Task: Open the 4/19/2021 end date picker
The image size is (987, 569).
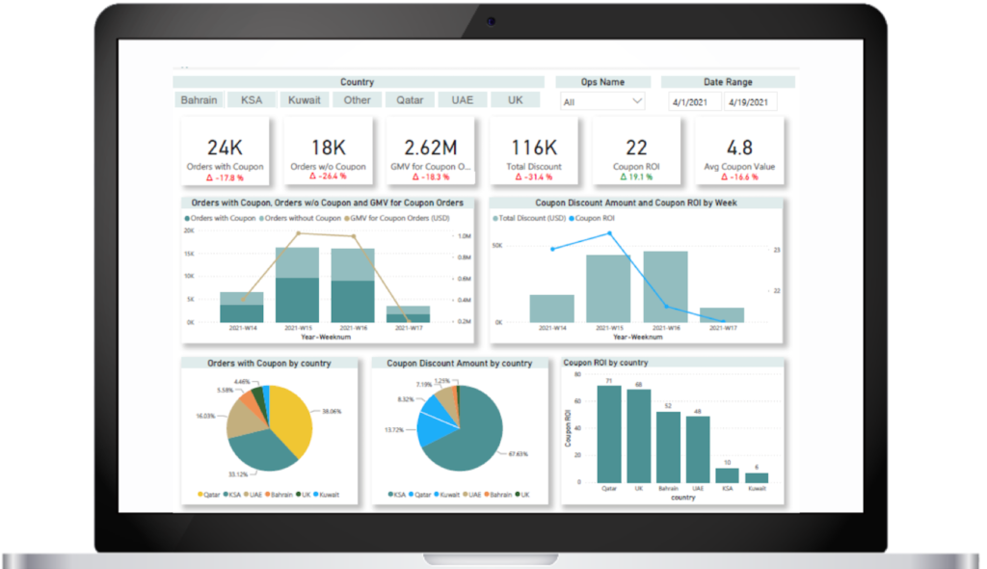Action: pyautogui.click(x=749, y=101)
